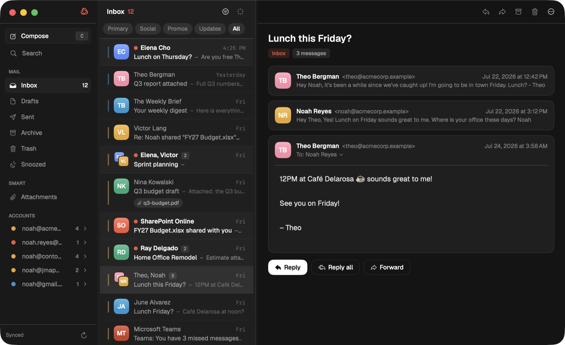Click the refresh sync icon at bottom
This screenshot has width=565, height=345.
[x=84, y=335]
